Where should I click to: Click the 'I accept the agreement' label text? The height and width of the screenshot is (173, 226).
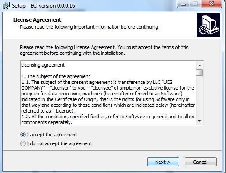pyautogui.click(x=52, y=135)
